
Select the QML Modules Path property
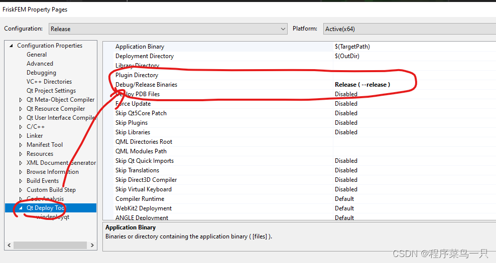tap(141, 151)
